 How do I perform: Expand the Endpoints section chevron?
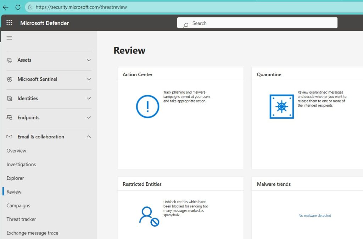click(89, 118)
